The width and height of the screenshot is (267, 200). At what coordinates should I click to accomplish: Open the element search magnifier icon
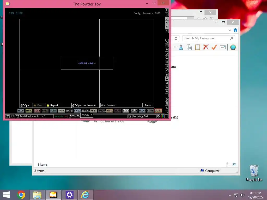[167, 112]
